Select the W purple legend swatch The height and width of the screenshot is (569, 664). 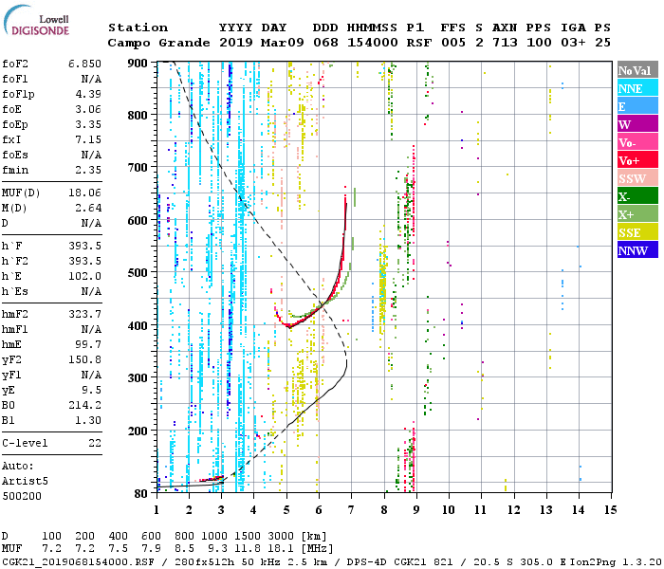pos(637,123)
